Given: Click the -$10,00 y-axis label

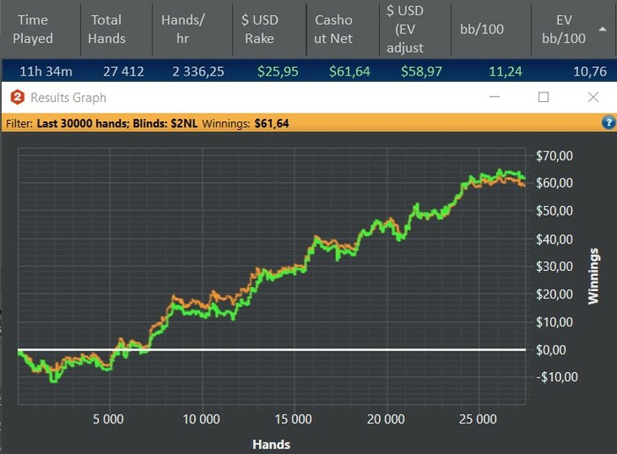Looking at the screenshot, I should click(x=557, y=377).
